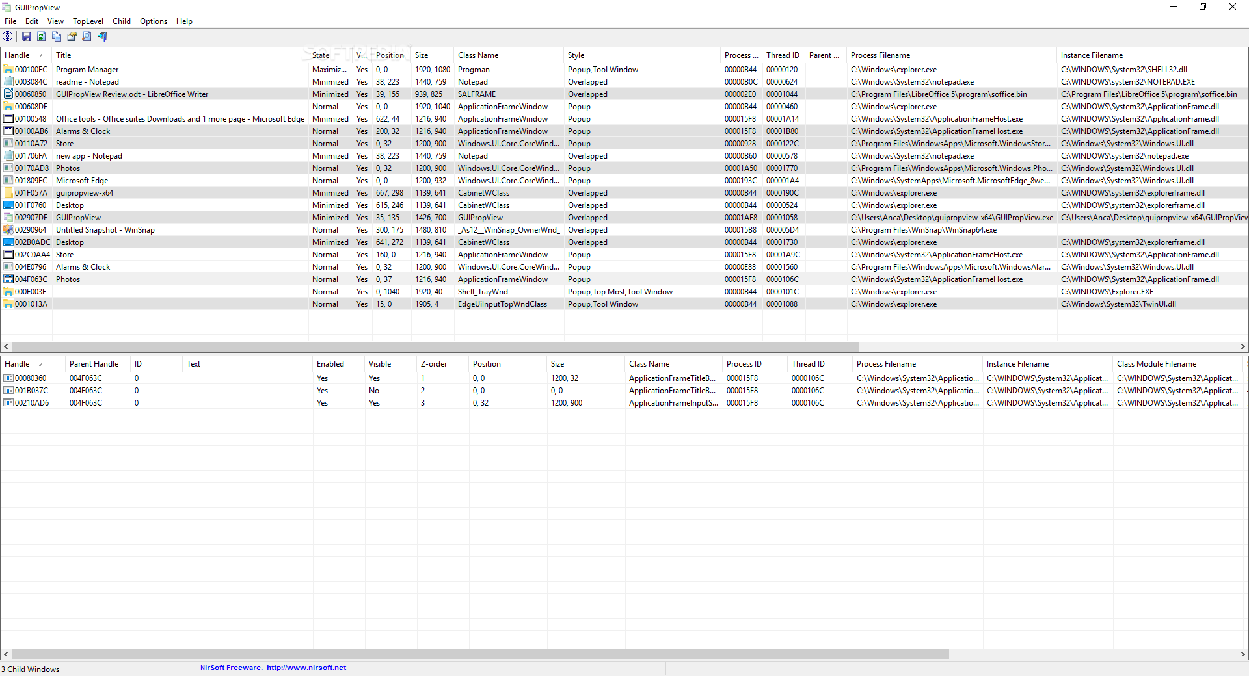Click the icon next to handle 002907DE
Screen dimensions: 1249x676
(x=8, y=218)
